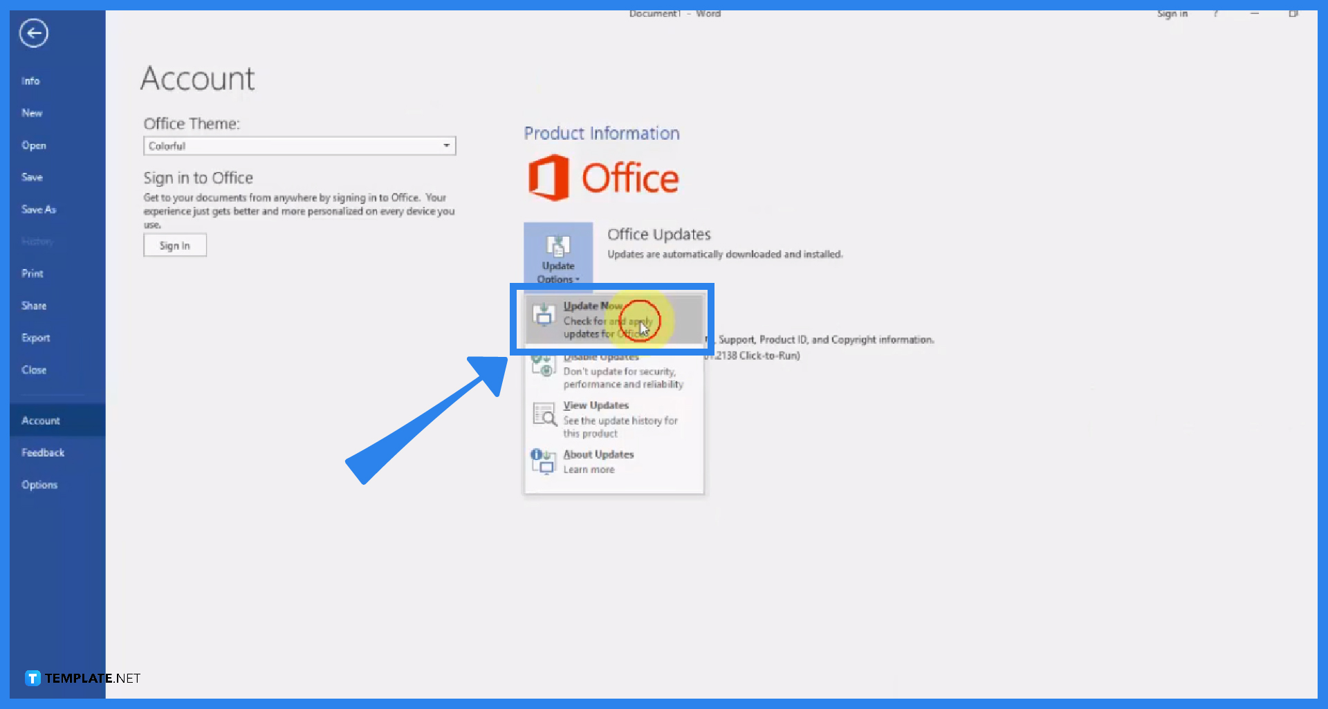The width and height of the screenshot is (1328, 709).
Task: Click the Template.net logo icon
Action: coord(33,678)
